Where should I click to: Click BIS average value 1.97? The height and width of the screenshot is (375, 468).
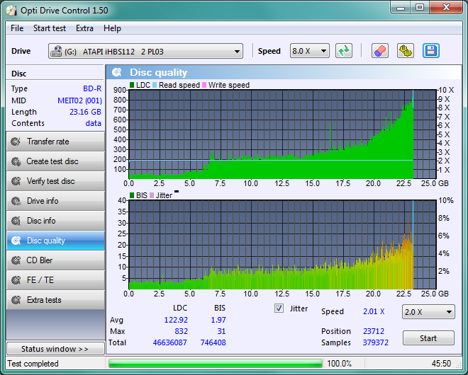218,320
